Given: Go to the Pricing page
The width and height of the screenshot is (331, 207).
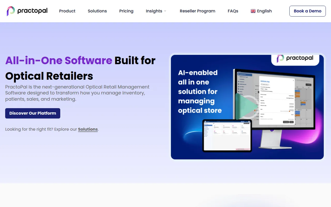Looking at the screenshot, I should (126, 11).
